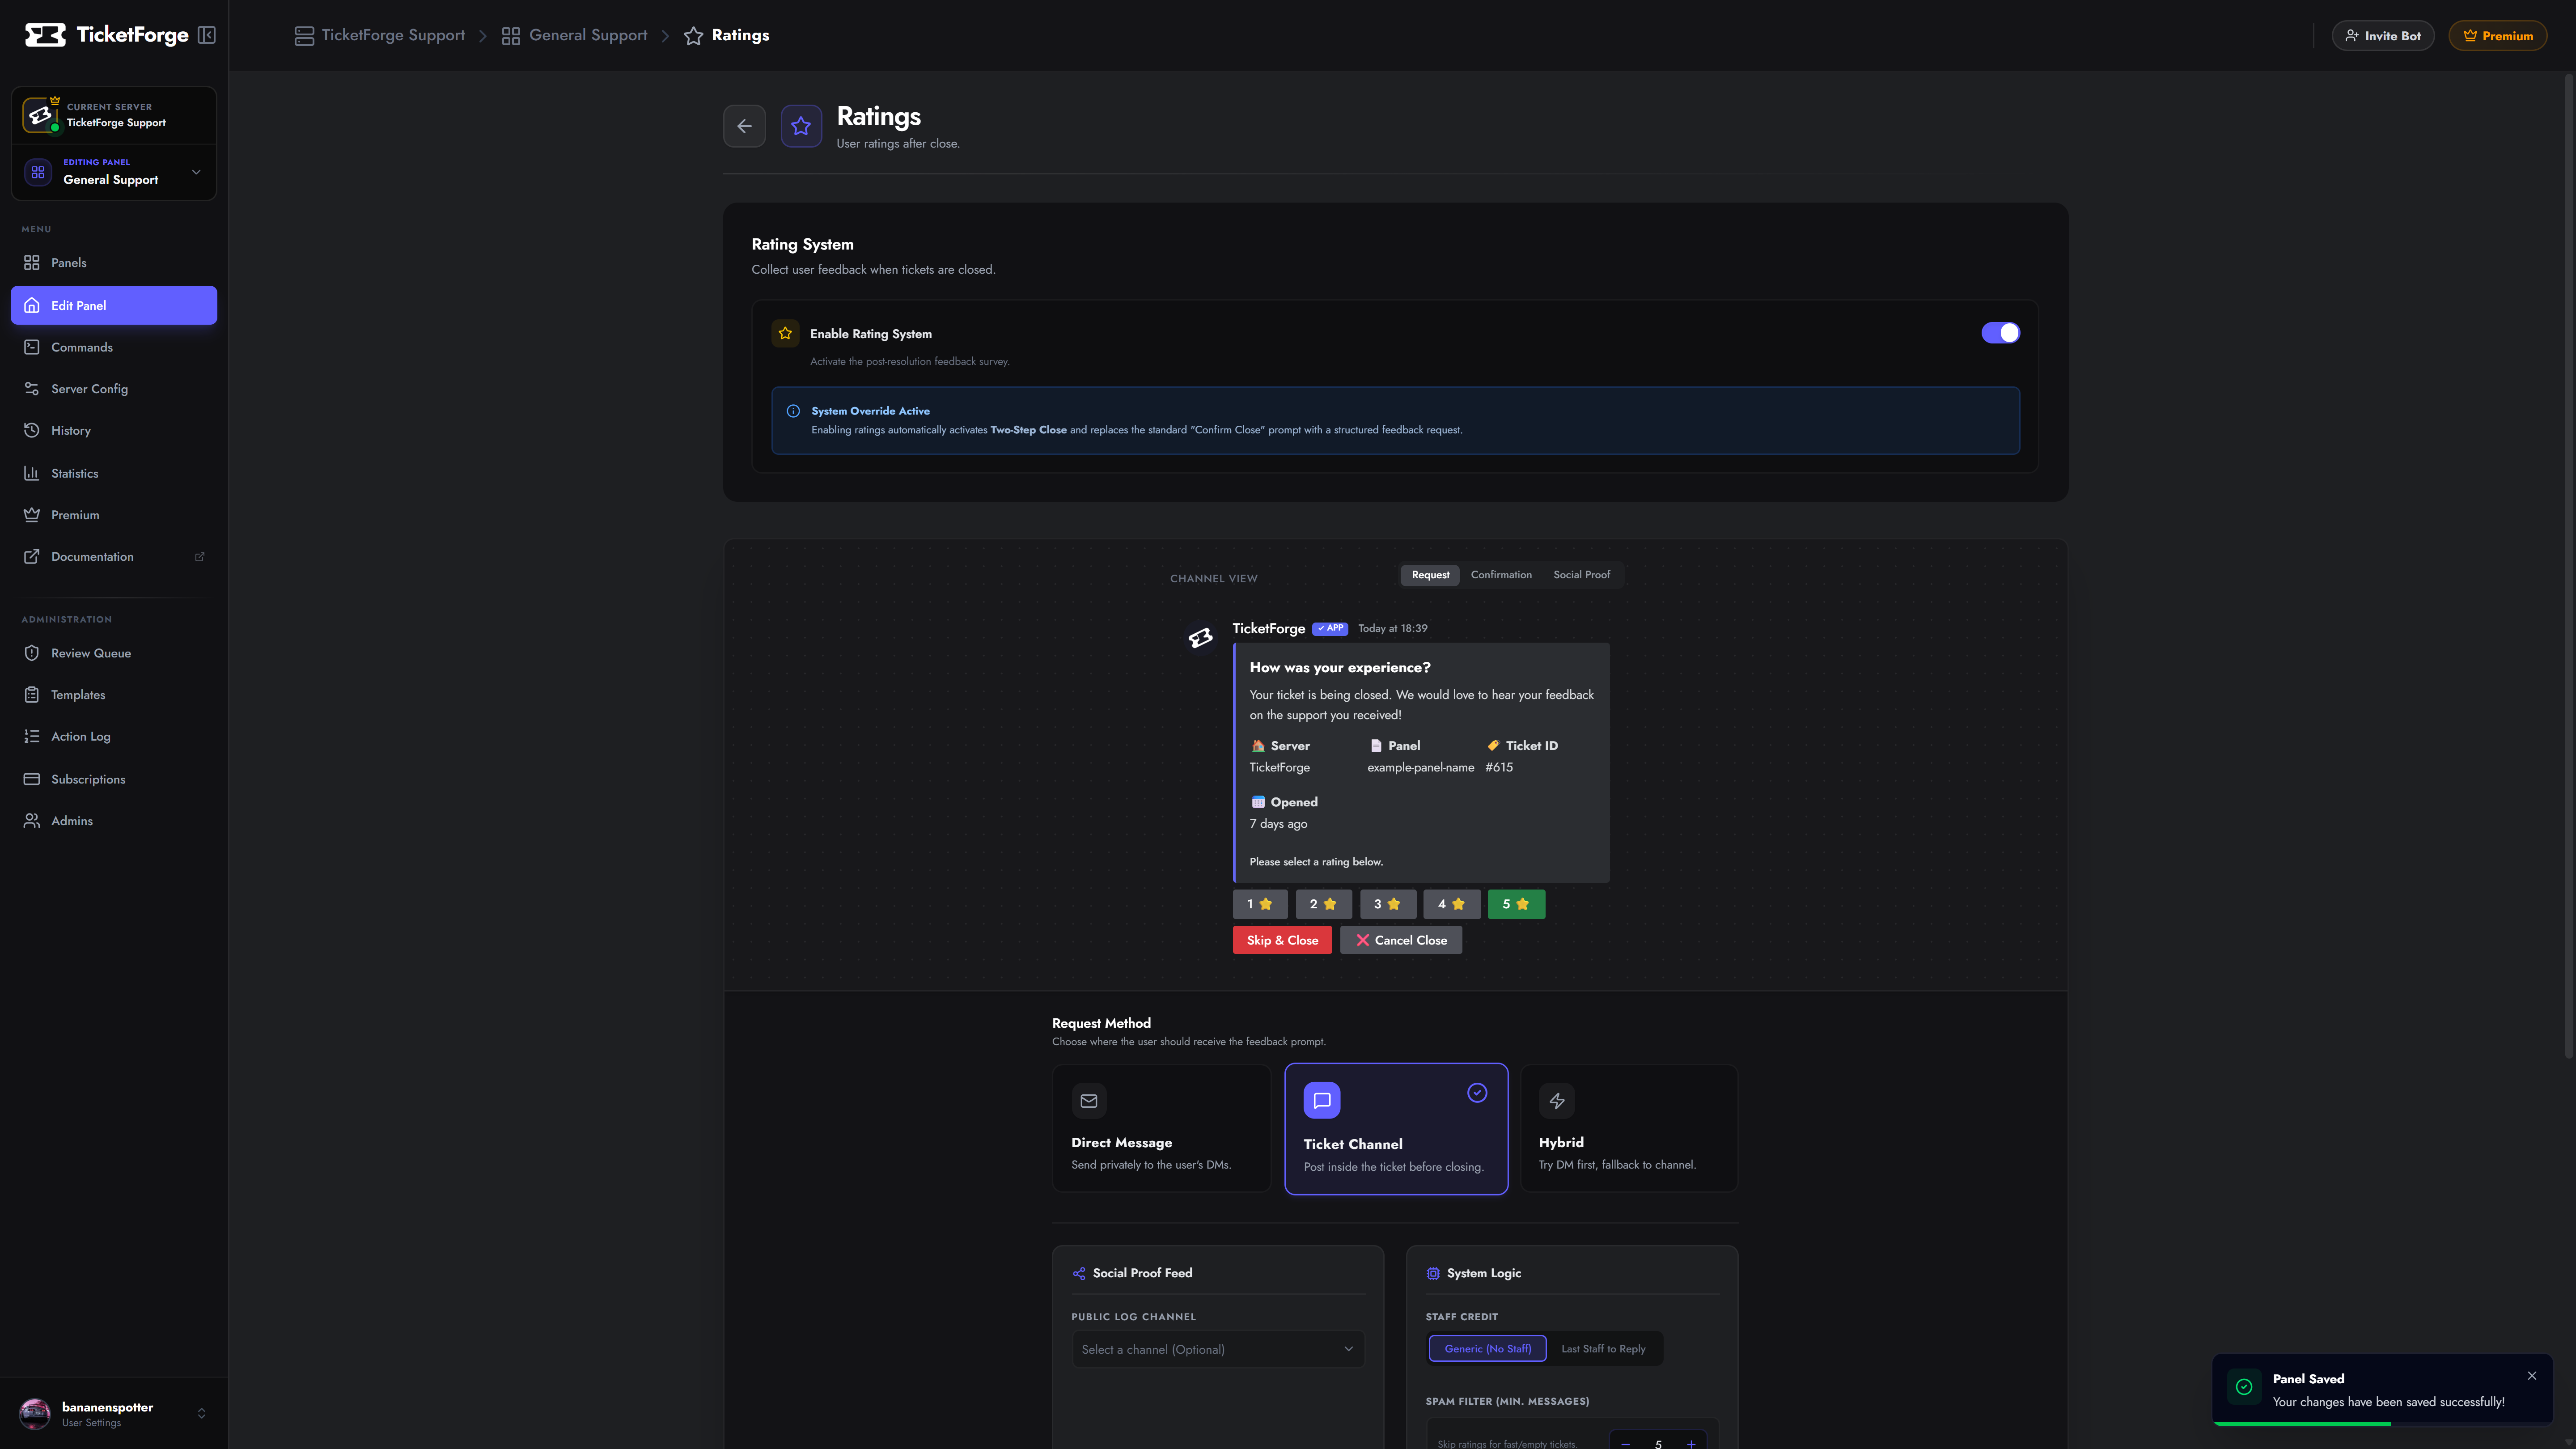Click the Admins people icon
The image size is (2576, 1449).
click(x=32, y=821)
